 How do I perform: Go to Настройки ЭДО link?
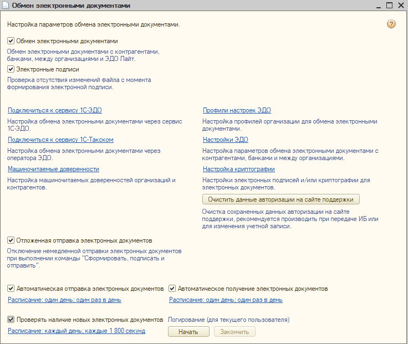225,140
